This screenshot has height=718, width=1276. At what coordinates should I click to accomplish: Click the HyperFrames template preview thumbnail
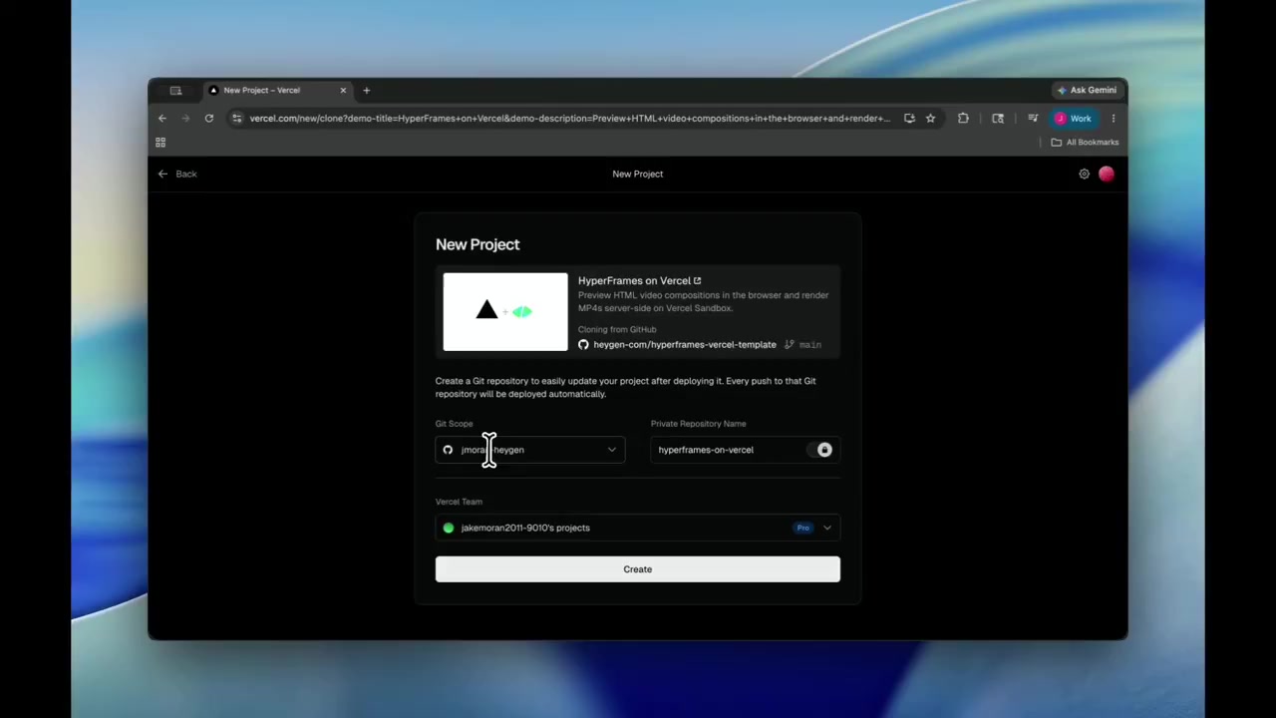click(x=505, y=312)
